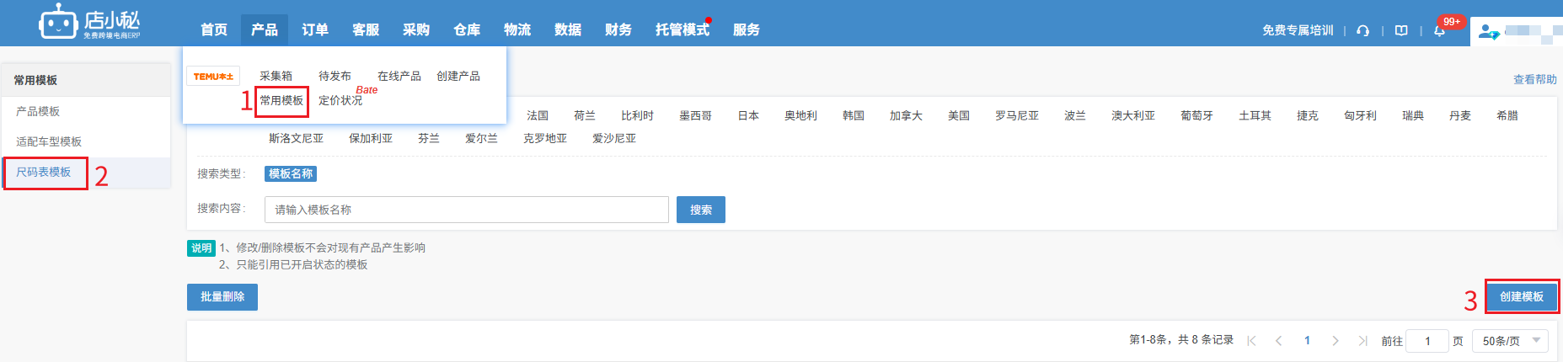This screenshot has height=362, width=1563.
Task: Open the help book icon
Action: 1401,30
